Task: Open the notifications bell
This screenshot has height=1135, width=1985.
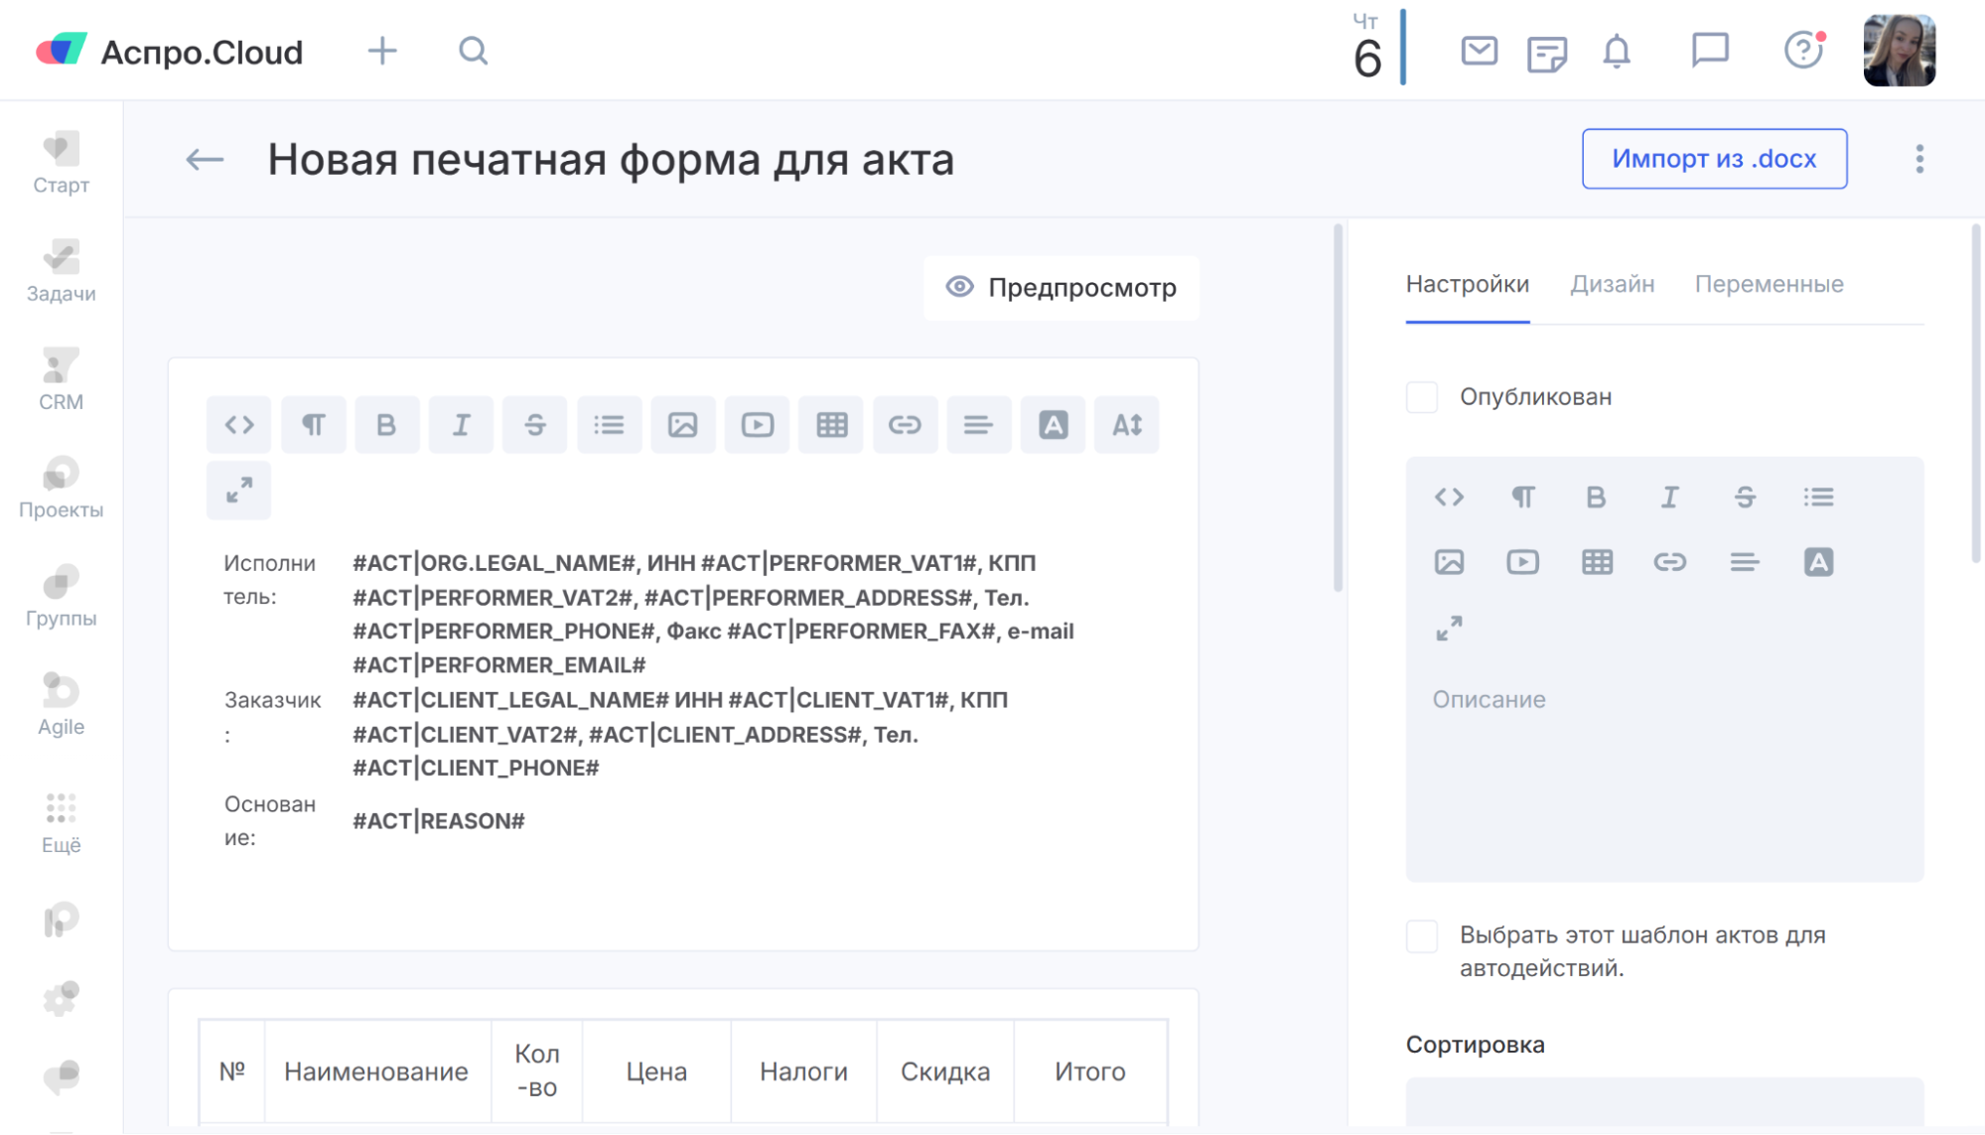Action: [x=1617, y=51]
